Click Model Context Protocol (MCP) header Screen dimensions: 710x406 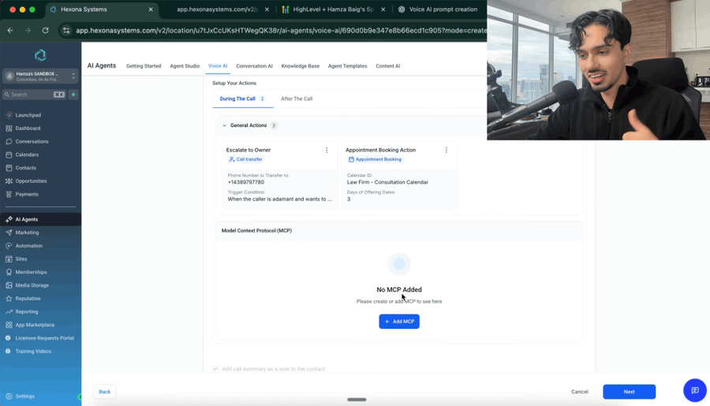coord(256,230)
